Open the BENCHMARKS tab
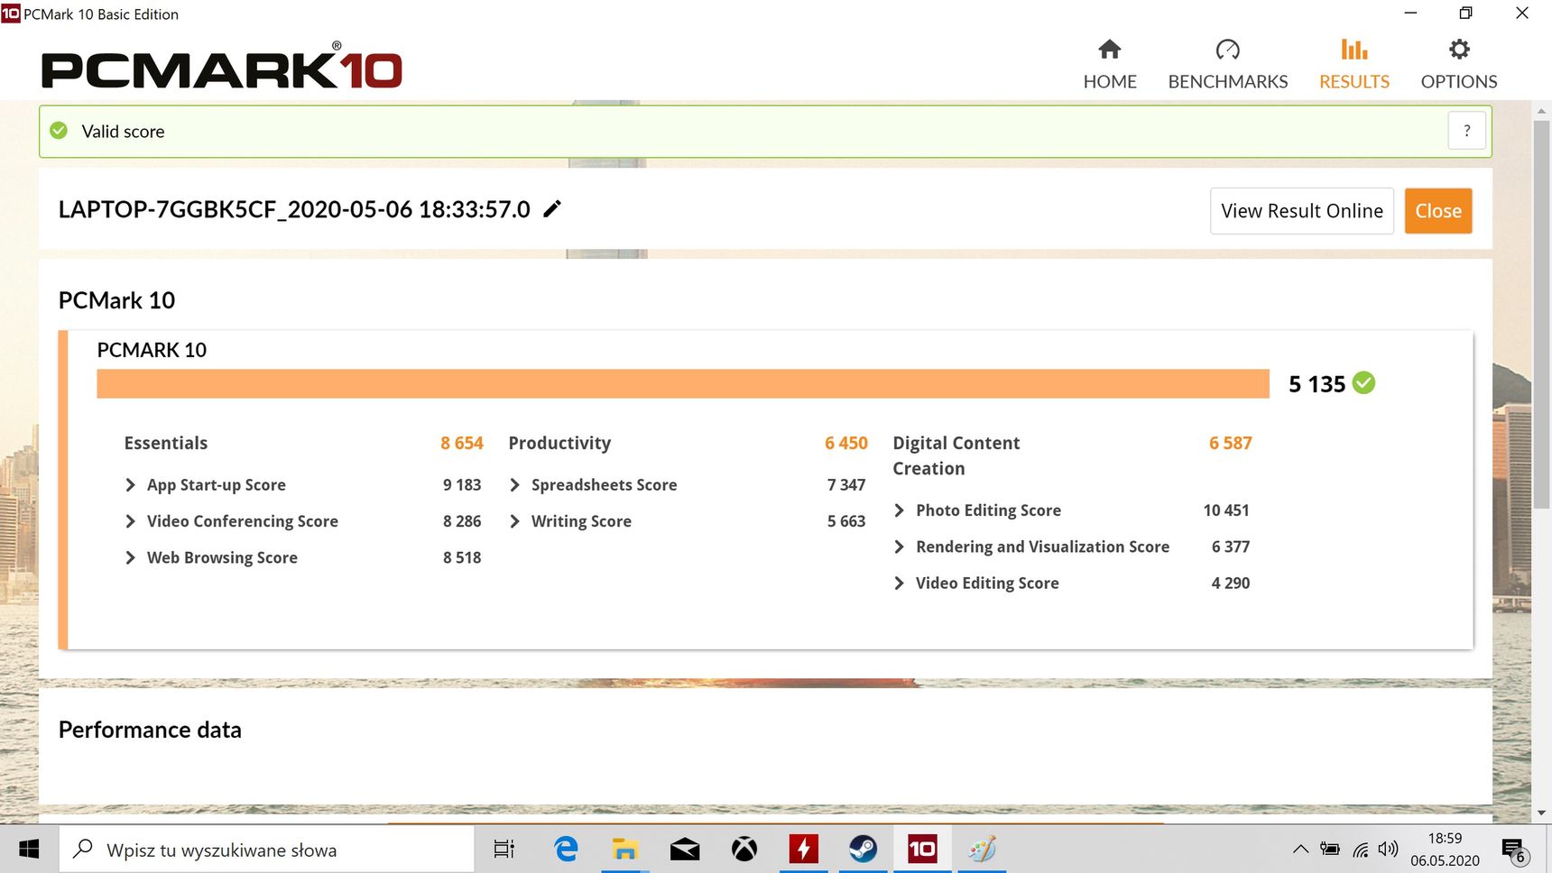This screenshot has width=1552, height=873. [x=1228, y=64]
